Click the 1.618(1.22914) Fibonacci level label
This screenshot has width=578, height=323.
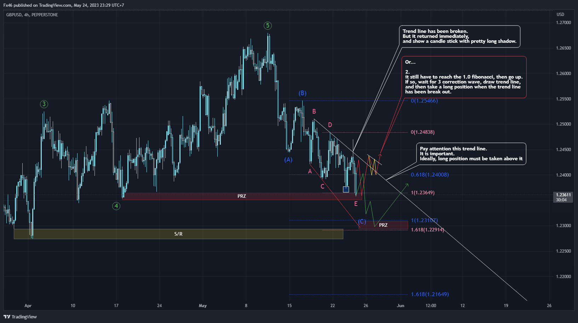(427, 230)
